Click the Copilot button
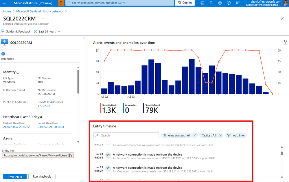The width and height of the screenshot is (289, 182). click(185, 3)
